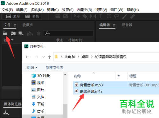Click the media browser download shortcut icon
Viewport: 159px width, 118px height.
[x=6, y=113]
